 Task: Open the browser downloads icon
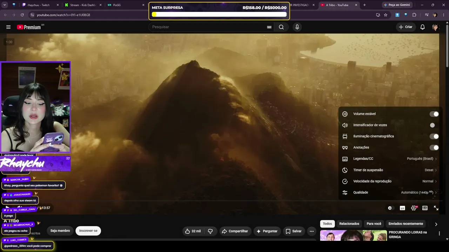pyautogui.click(x=397, y=15)
